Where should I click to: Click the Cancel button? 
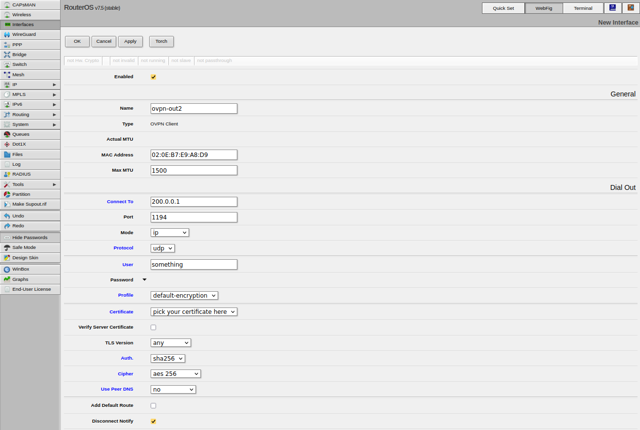click(104, 41)
